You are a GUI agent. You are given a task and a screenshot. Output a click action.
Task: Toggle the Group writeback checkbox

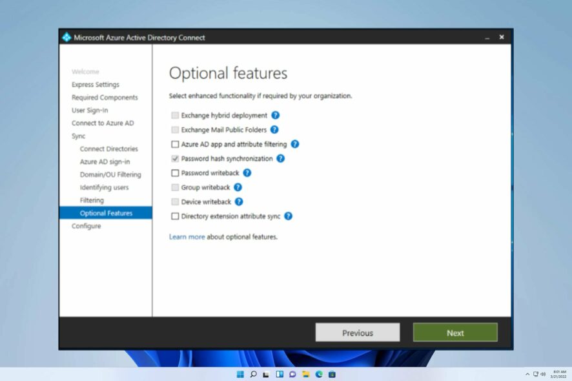[175, 187]
